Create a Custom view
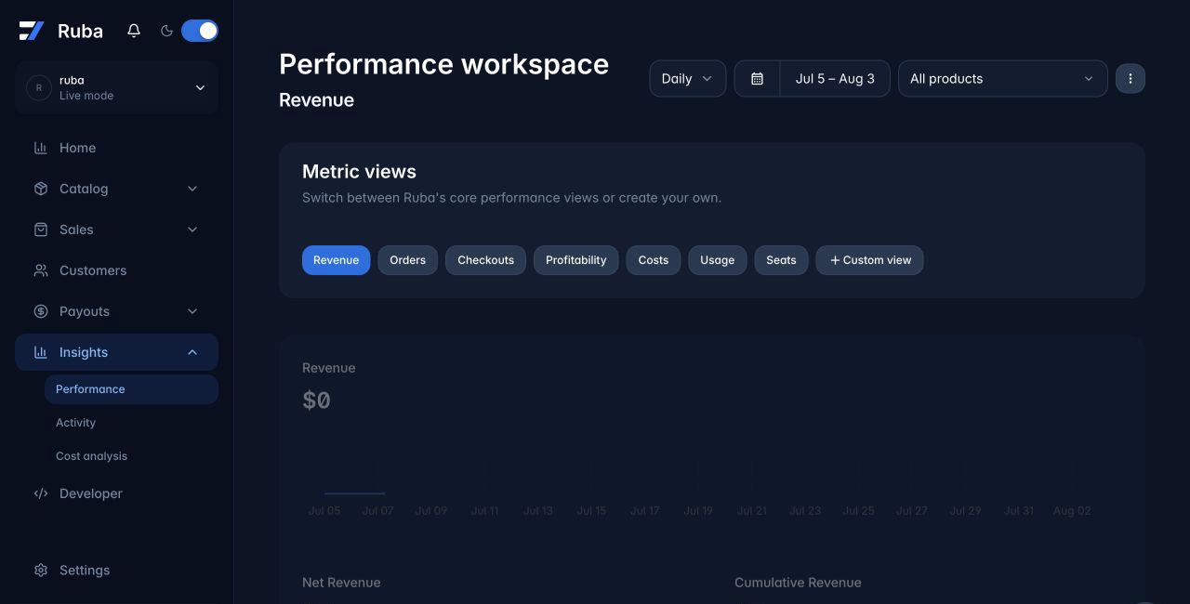The height and width of the screenshot is (604, 1190). [x=869, y=260]
